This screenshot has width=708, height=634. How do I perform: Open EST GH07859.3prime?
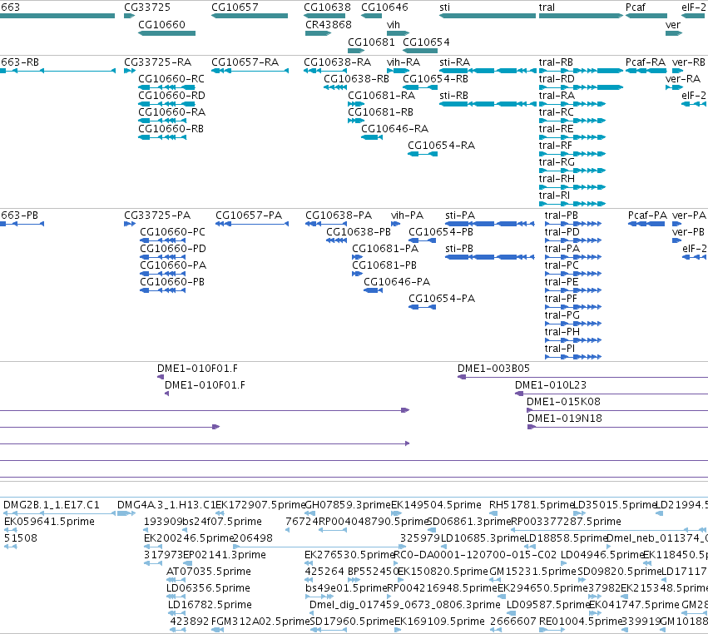click(x=348, y=504)
